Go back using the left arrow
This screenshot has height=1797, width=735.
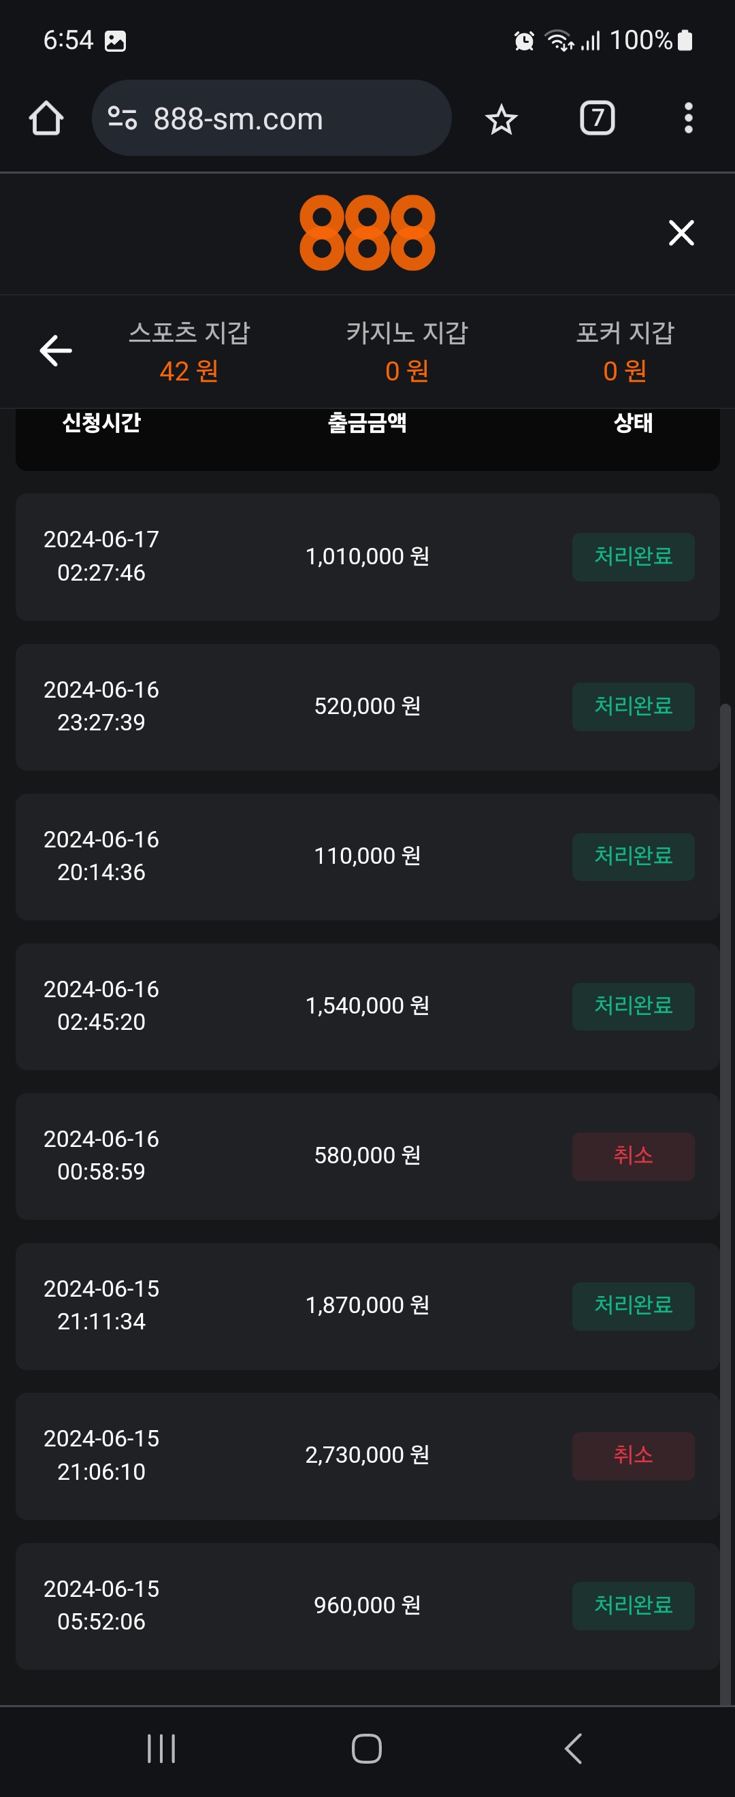[56, 350]
